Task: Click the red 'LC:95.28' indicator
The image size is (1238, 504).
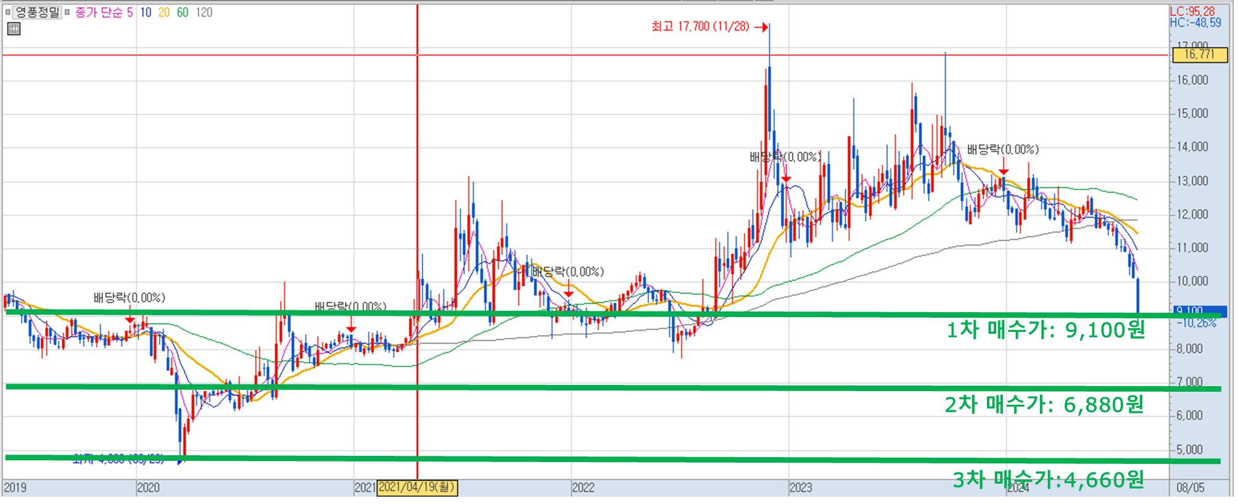Action: click(x=1192, y=11)
